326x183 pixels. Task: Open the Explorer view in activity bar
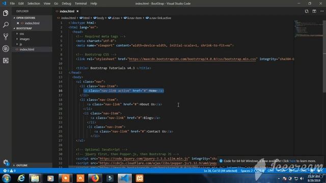tap(6, 13)
